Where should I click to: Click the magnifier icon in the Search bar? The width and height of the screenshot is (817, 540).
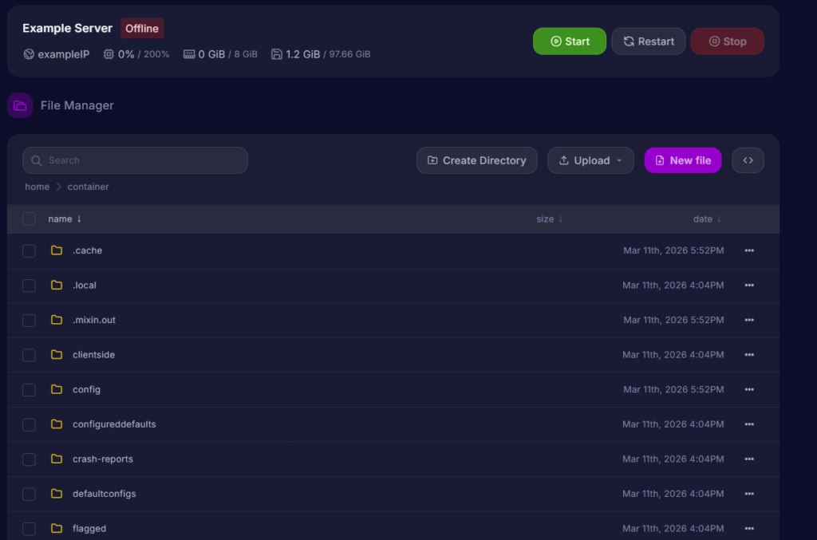pos(37,160)
